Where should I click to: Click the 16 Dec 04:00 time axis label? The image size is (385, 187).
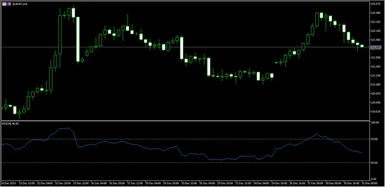[98, 183]
